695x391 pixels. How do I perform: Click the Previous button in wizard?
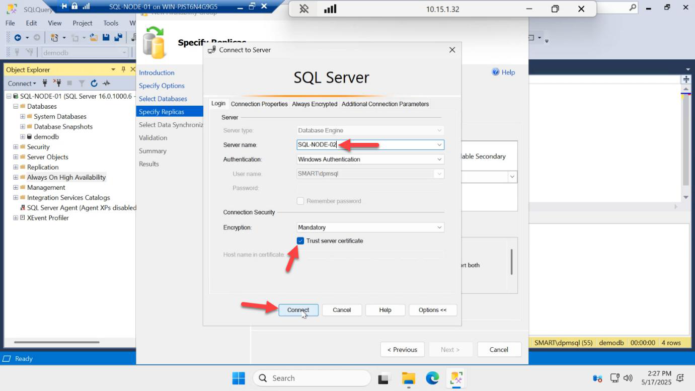[x=402, y=350]
